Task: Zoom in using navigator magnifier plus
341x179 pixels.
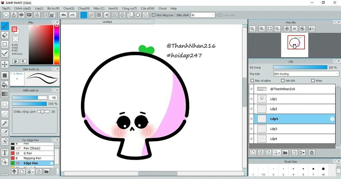Action: 262,29
